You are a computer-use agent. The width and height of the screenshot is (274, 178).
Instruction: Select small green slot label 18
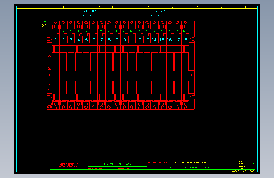click(x=184, y=32)
